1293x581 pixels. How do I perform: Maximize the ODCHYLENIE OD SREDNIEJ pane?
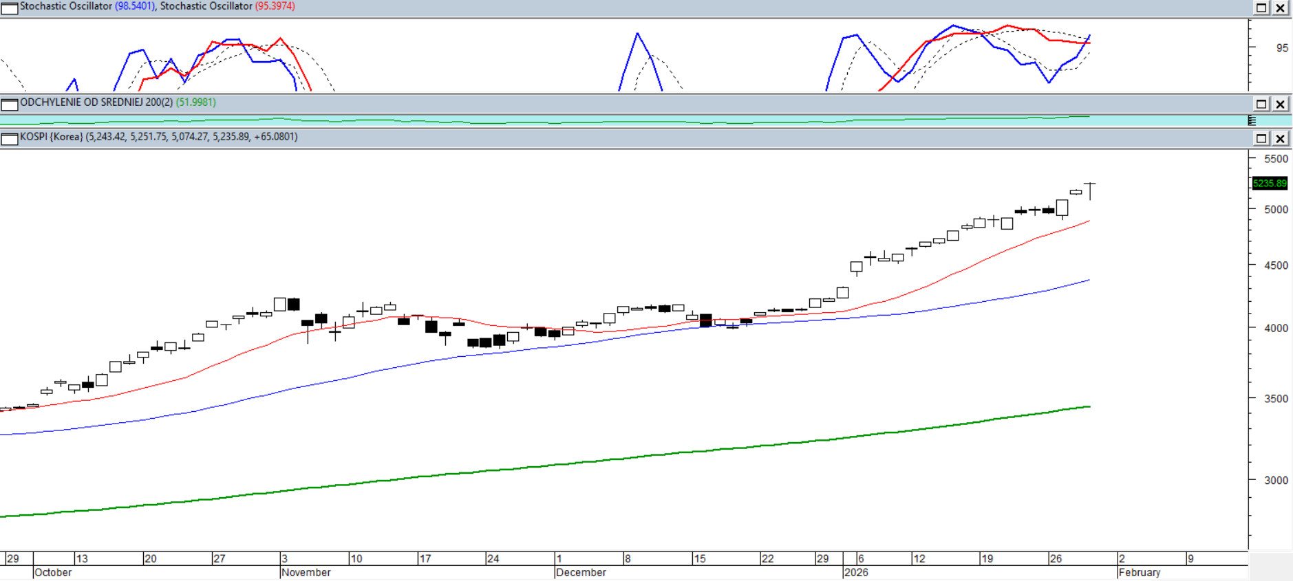point(1261,105)
